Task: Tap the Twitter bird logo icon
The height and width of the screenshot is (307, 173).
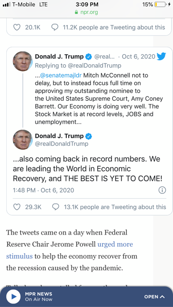Action: 161,57
